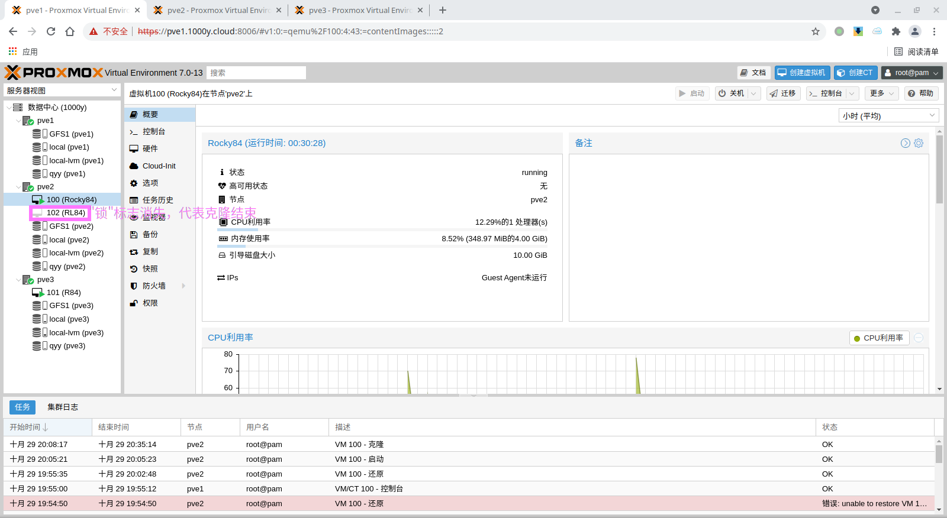Open the 权限 permissions section
The image size is (947, 518).
(150, 303)
